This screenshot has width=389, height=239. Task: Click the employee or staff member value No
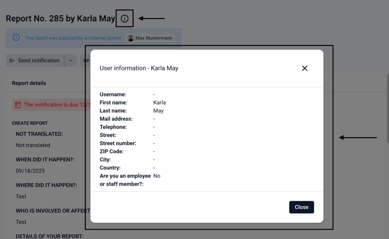(x=157, y=176)
